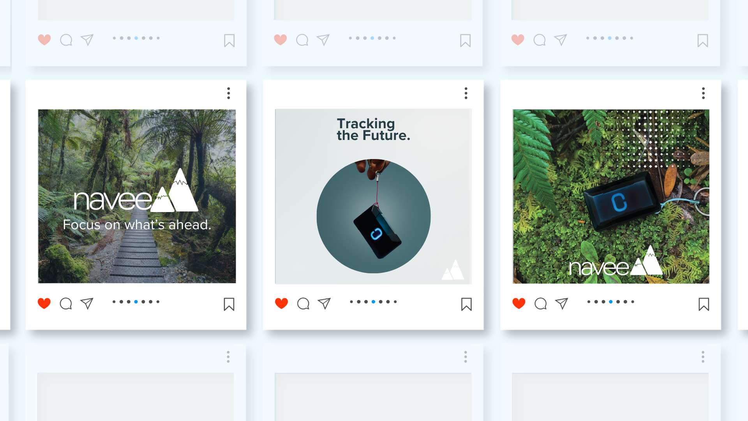This screenshot has width=748, height=421.
Task: Open the "Tracking the Future" image
Action: [x=373, y=196]
